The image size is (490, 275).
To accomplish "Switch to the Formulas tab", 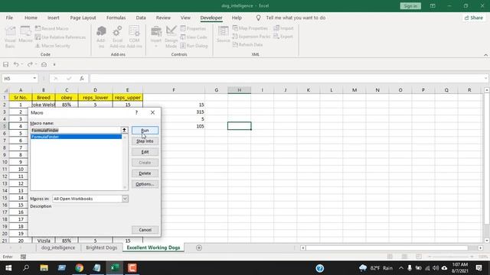I will pos(116,18).
